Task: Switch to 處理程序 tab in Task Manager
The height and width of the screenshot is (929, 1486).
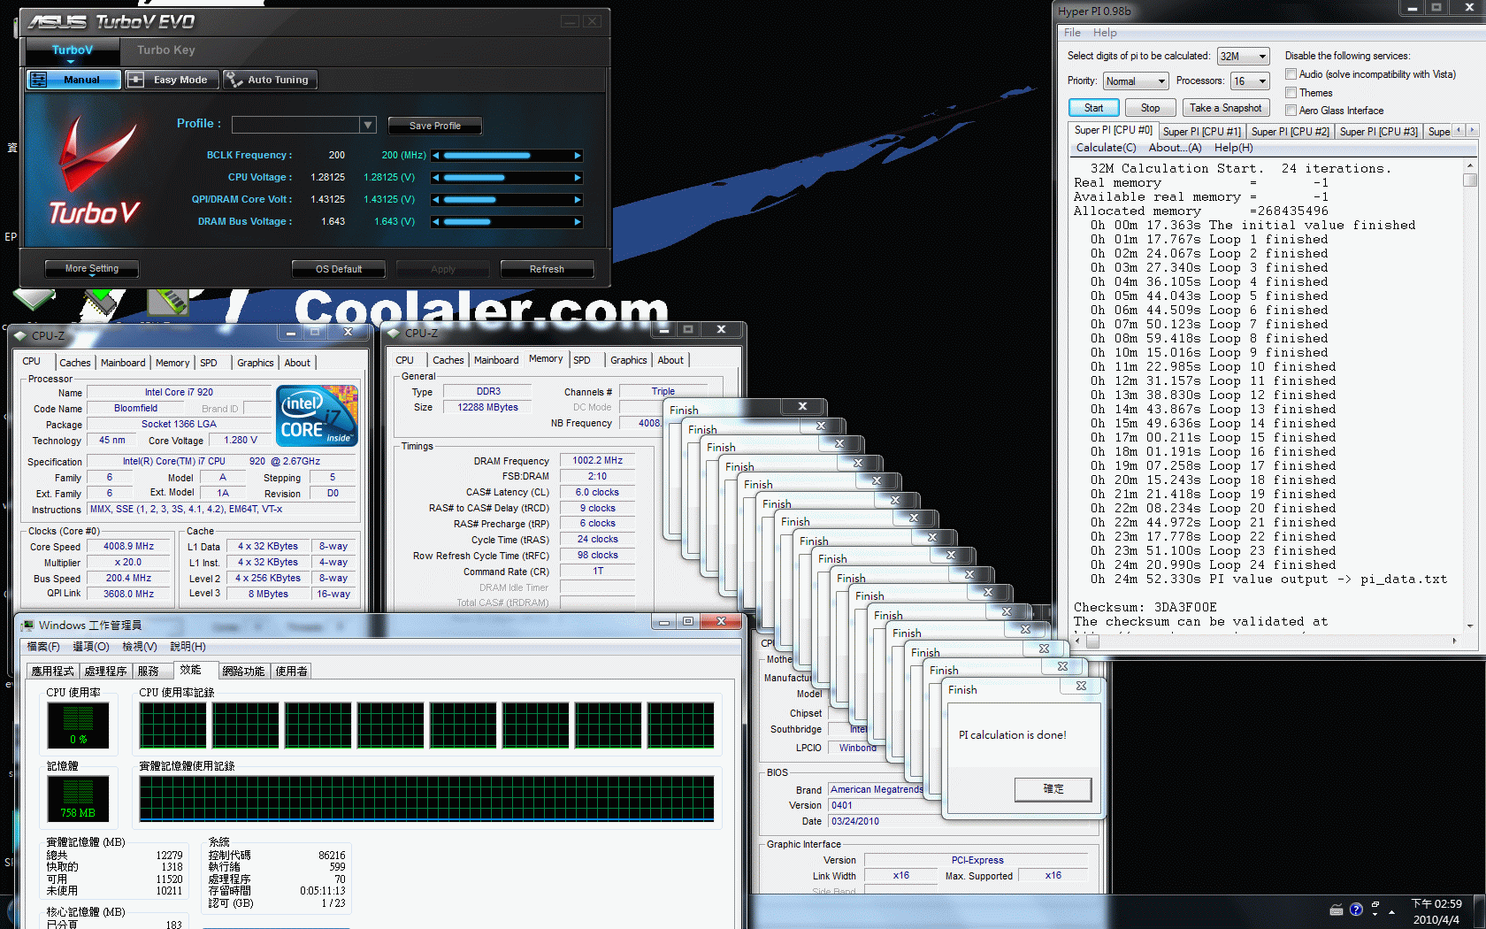Action: tap(105, 672)
